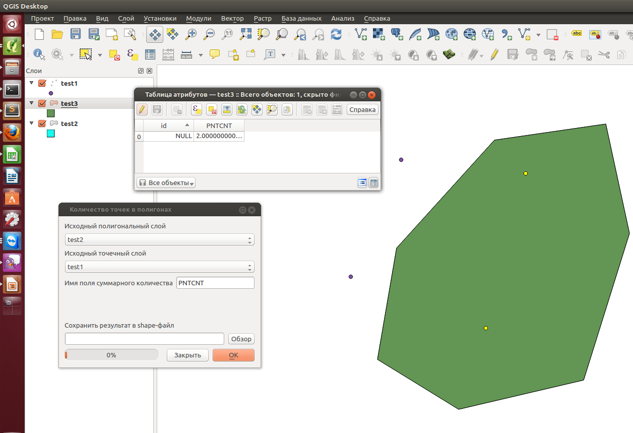Collapse the test1 layer tree node
The height and width of the screenshot is (433, 633).
pyautogui.click(x=32, y=83)
